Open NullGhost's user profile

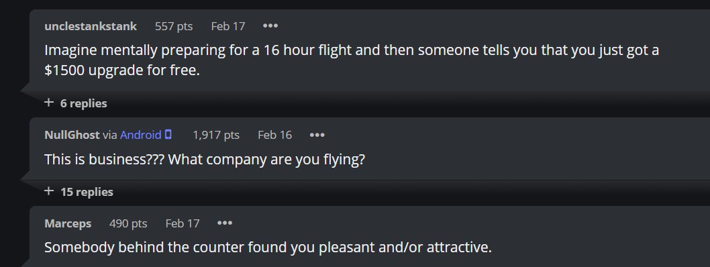(72, 135)
